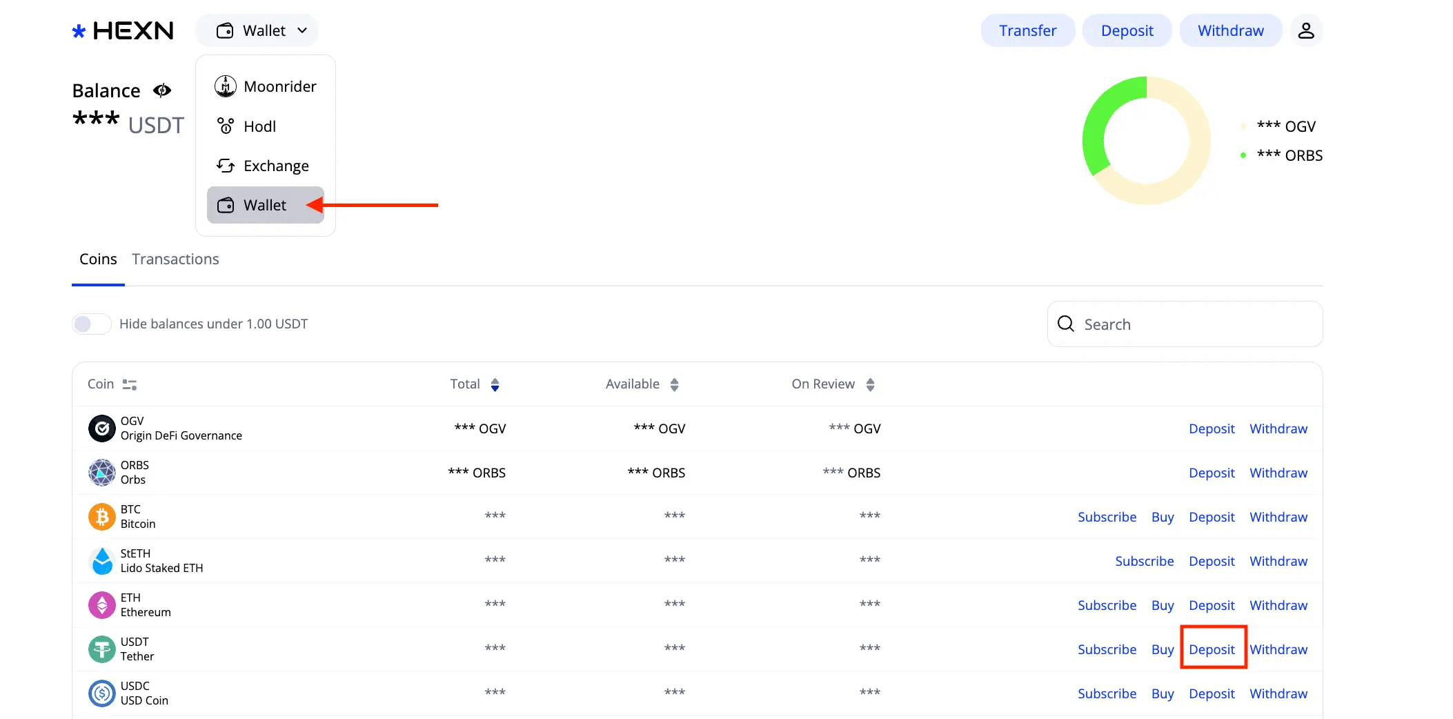
Task: Click the ORBS coin icon
Action: click(x=102, y=473)
